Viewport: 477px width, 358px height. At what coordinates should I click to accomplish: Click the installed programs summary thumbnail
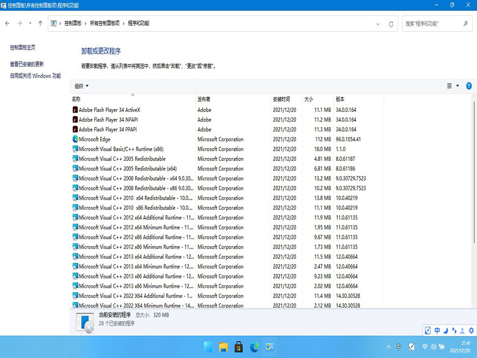(x=85, y=323)
